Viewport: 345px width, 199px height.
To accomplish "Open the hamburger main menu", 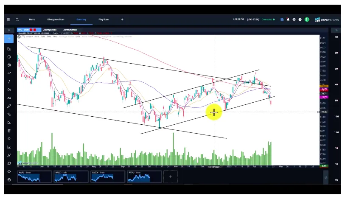I will pos(8,20).
